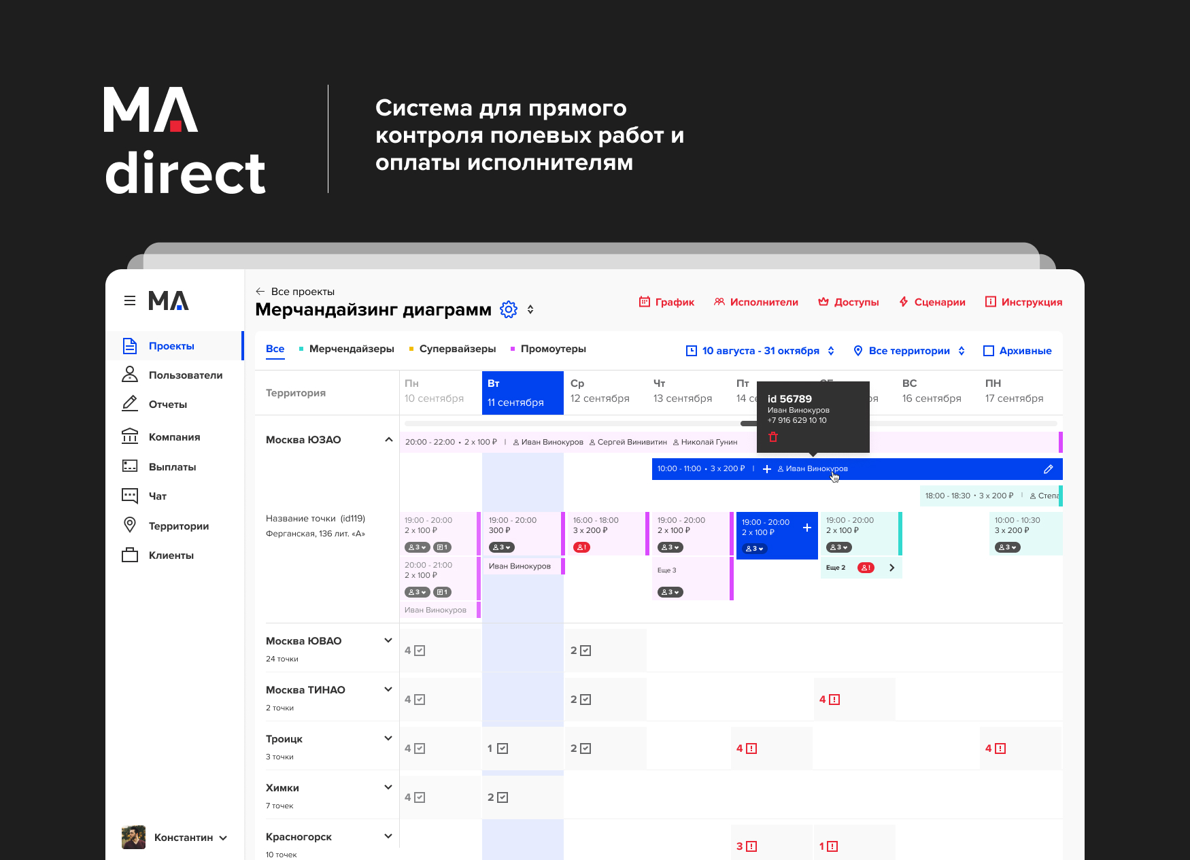Click red alert count 1 in Красногорск row

click(x=829, y=846)
